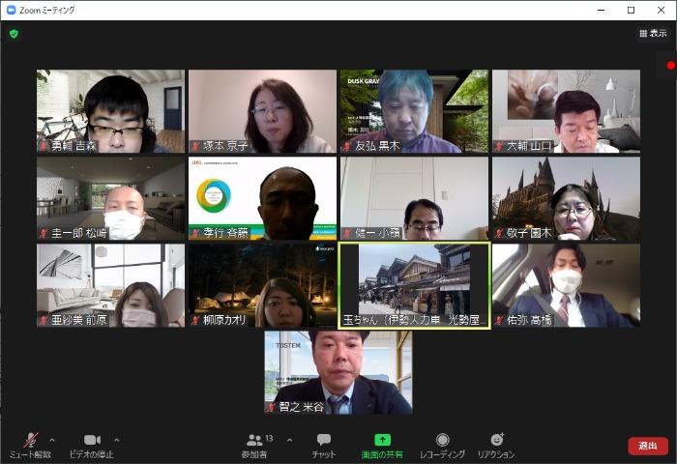Start sharing with green 画面の共有 icon
The height and width of the screenshot is (464, 677).
(x=382, y=443)
